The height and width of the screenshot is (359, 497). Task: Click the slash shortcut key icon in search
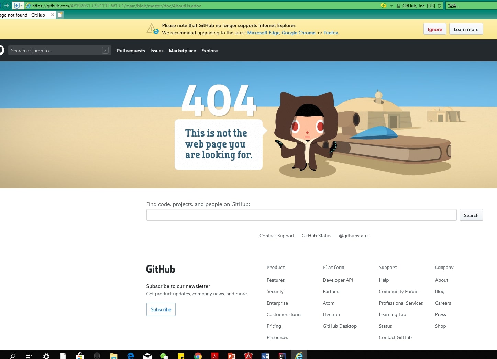(105, 50)
